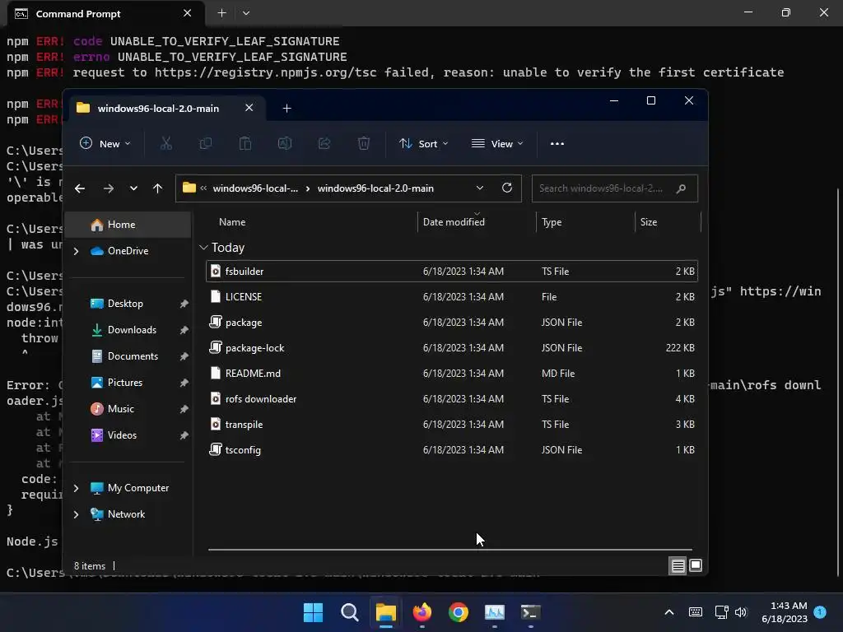This screenshot has height=632, width=843.
Task: Sort by Type column header
Action: pos(552,222)
